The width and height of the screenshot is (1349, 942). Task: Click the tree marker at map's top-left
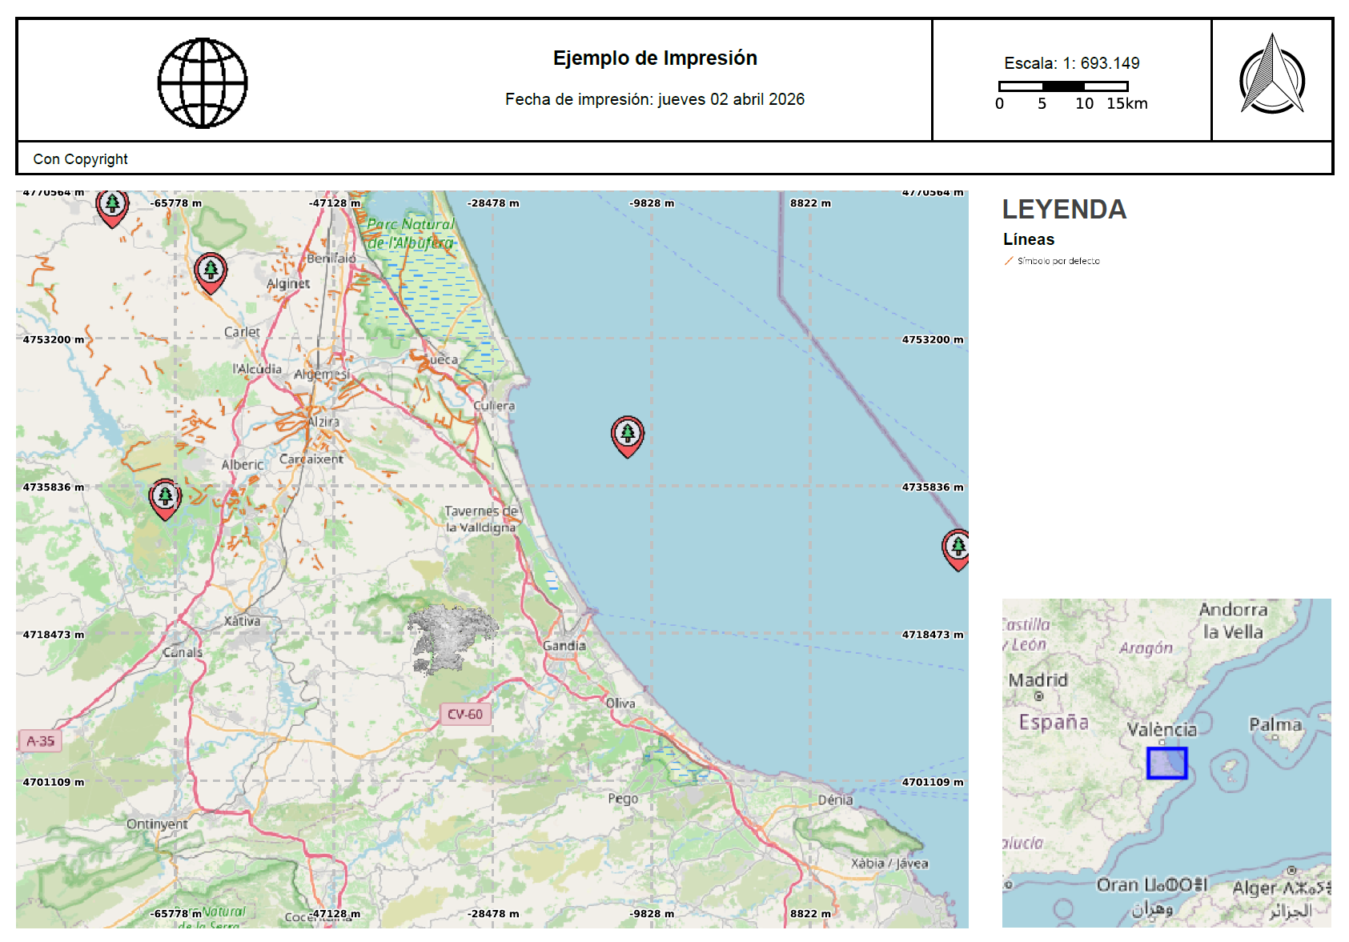click(x=112, y=208)
